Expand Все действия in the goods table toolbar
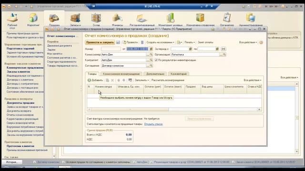Screen dimensions: 305x171 (x=253, y=80)
